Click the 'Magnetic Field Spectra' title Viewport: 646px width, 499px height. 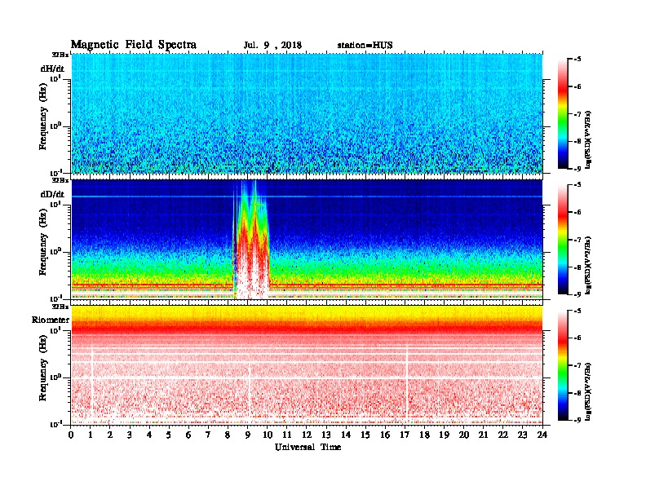134,45
